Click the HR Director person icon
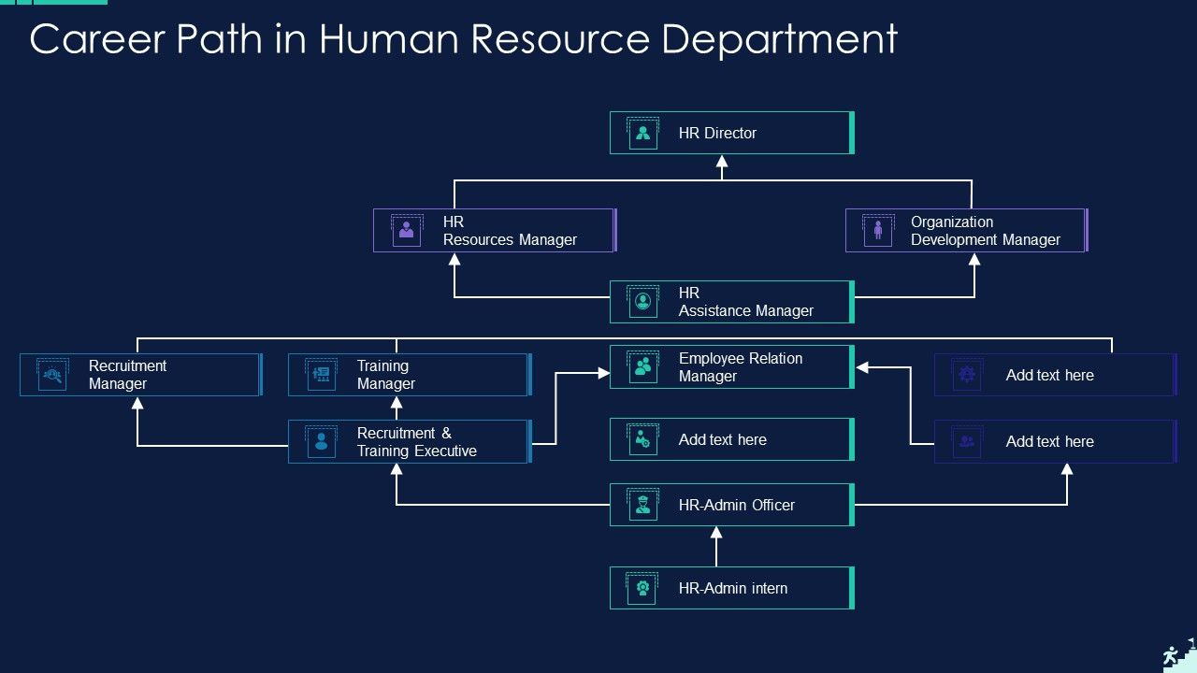The height and width of the screenshot is (673, 1197). (x=642, y=133)
